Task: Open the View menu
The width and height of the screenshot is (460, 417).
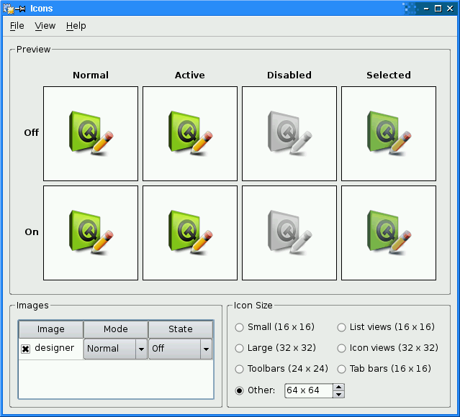Action: (x=45, y=26)
